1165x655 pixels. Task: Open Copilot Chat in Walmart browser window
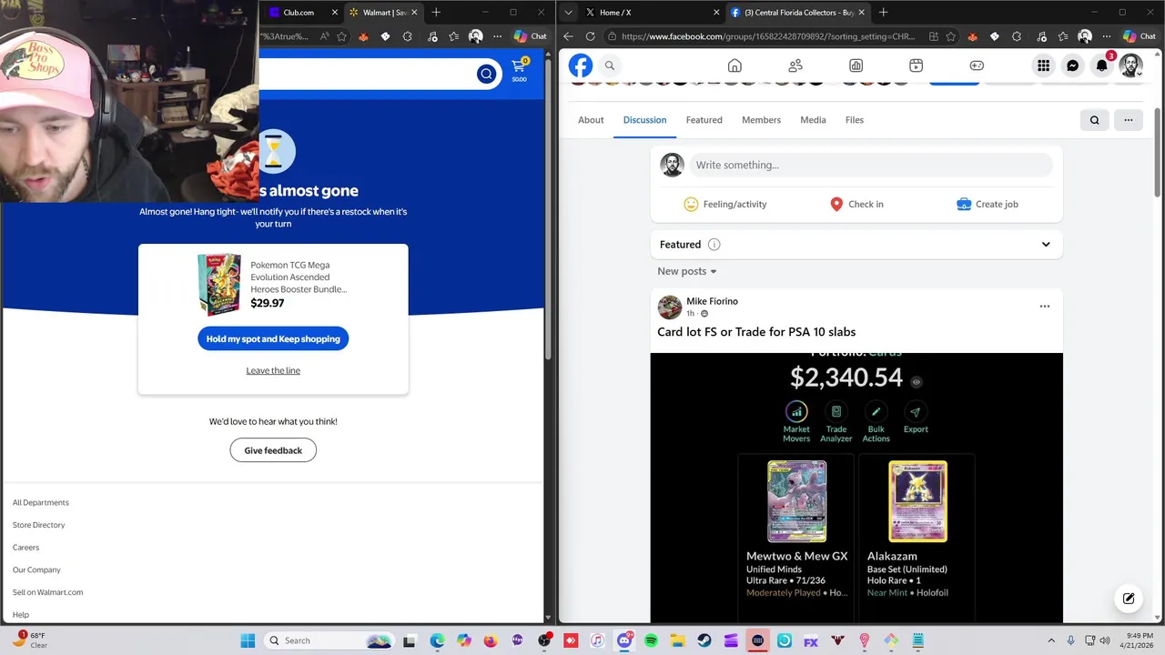530,36
